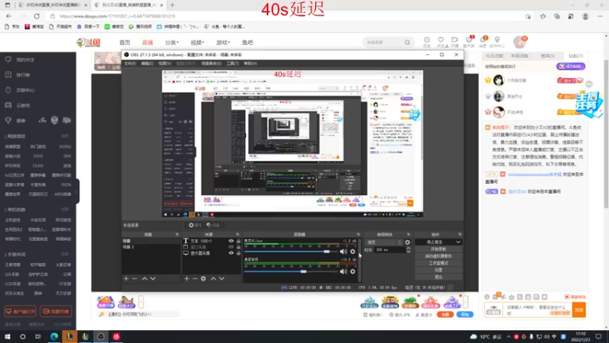
Task: Open the 文件(F) menu in OBS
Action: [x=129, y=63]
